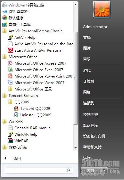
Task: Click the WinRAR stacked books icon
Action: click(10, 141)
